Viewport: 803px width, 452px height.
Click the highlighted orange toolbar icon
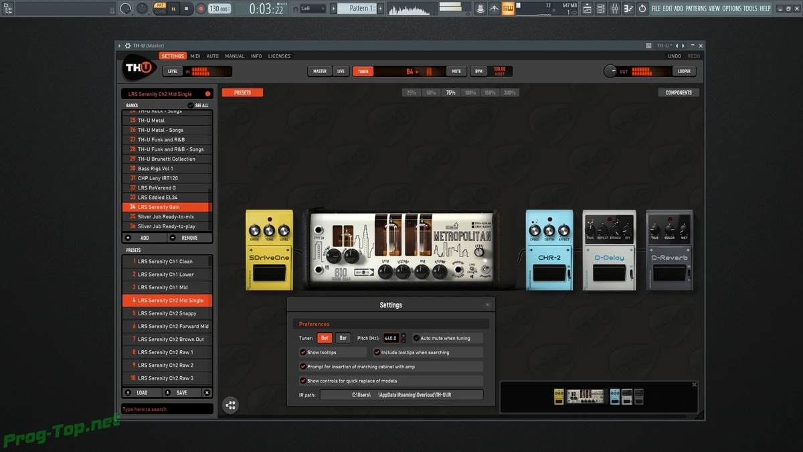tap(508, 9)
